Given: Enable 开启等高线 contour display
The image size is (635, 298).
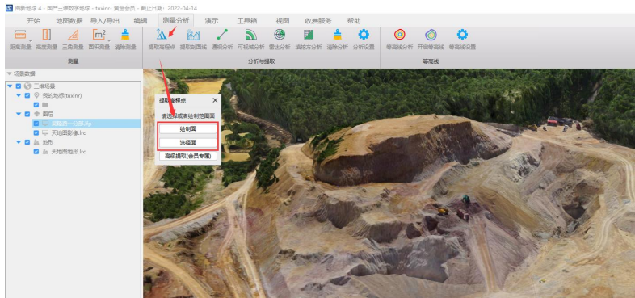Looking at the screenshot, I should pyautogui.click(x=431, y=40).
